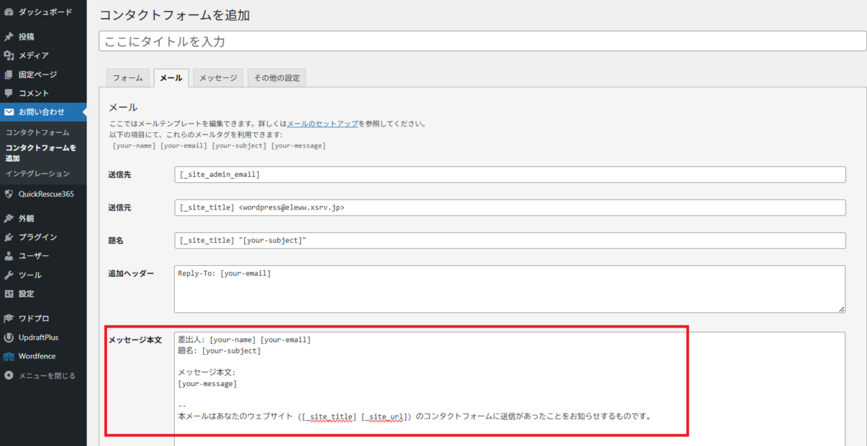Open コンタクトフォーム list submenu item
The height and width of the screenshot is (446, 867).
(37, 133)
